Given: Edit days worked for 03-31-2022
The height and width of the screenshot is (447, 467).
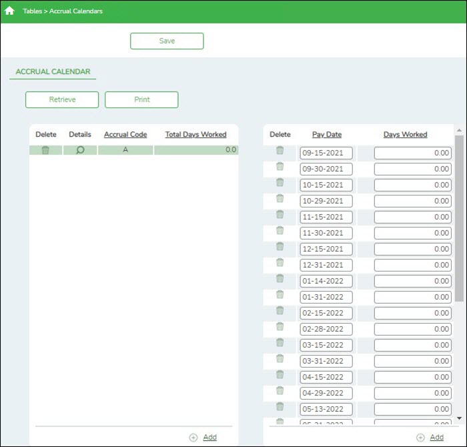Looking at the screenshot, I should (x=413, y=361).
